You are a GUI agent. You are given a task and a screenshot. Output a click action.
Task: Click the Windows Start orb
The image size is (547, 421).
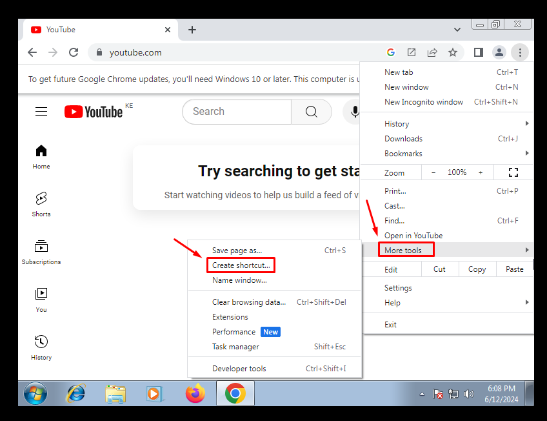point(35,393)
